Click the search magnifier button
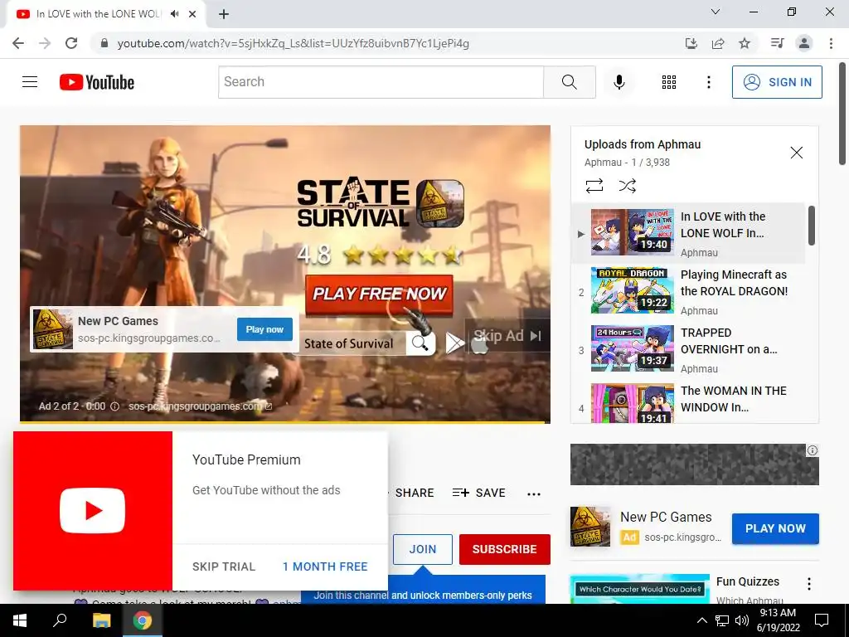 tap(569, 82)
